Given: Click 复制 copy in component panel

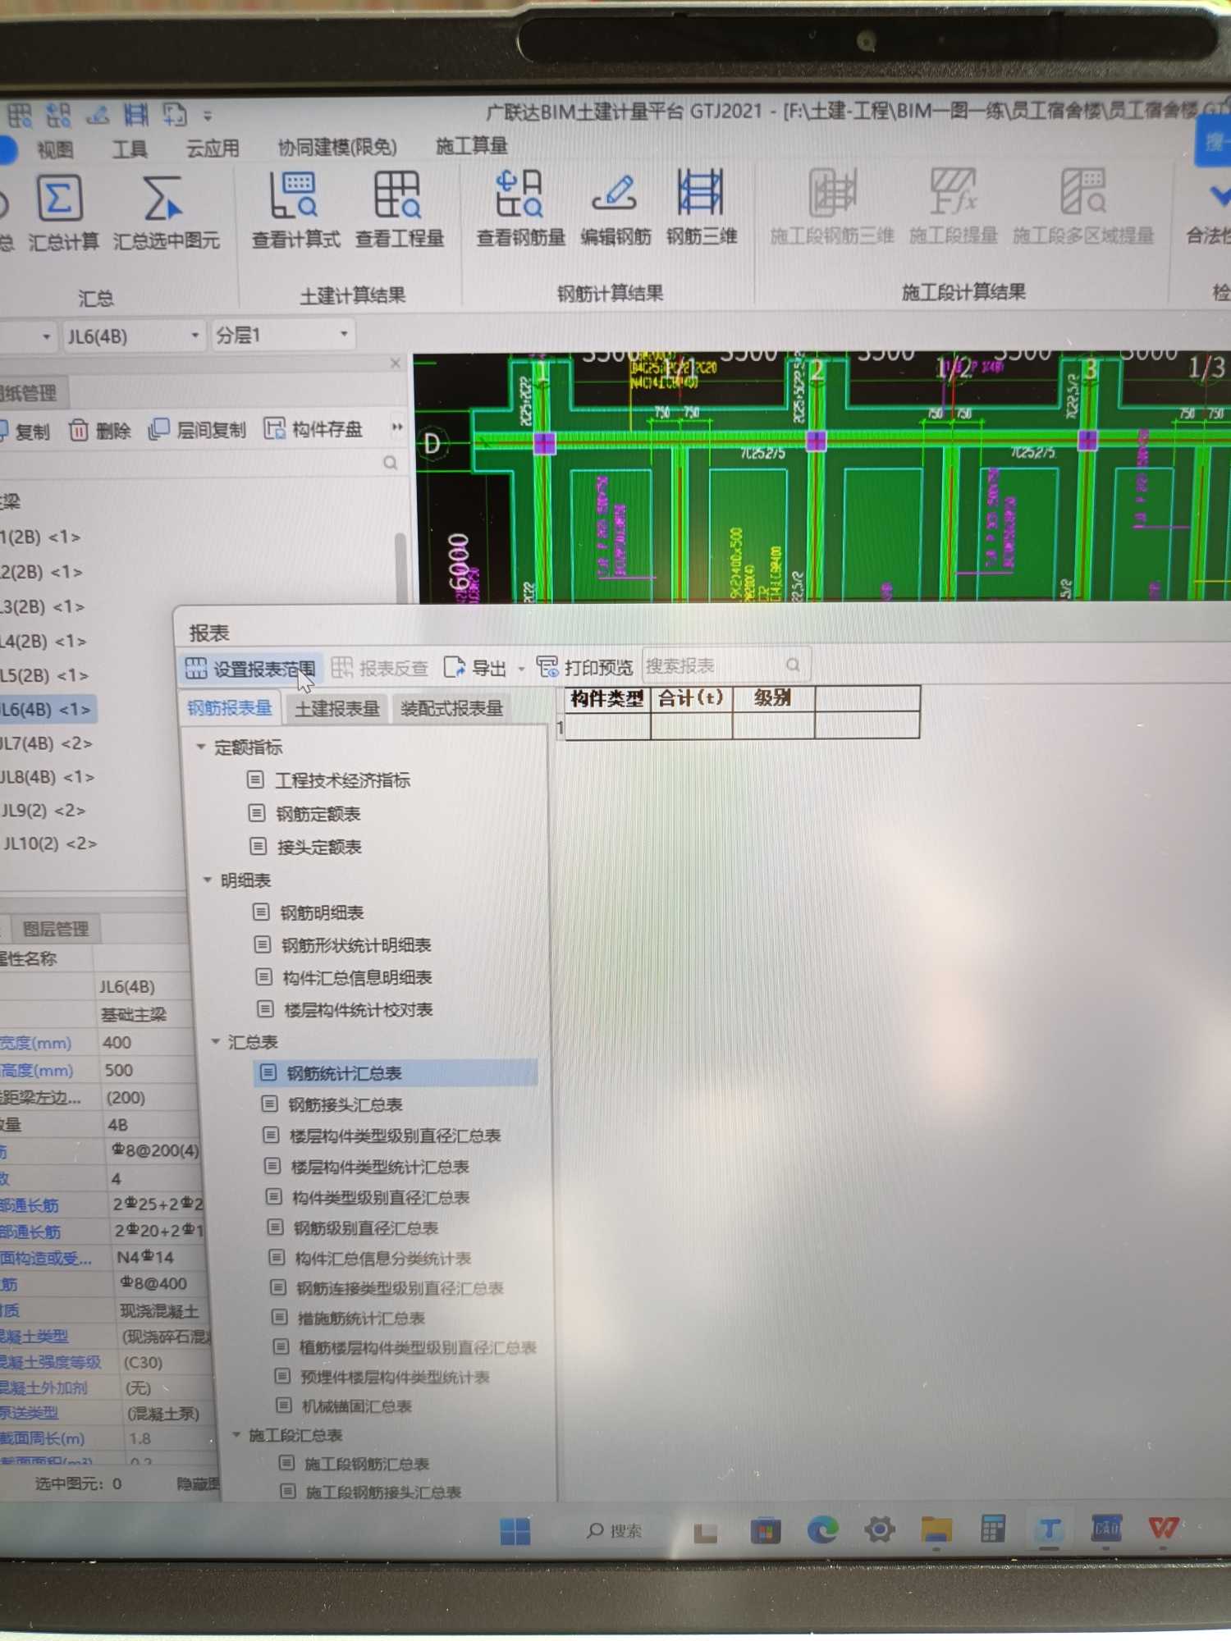Looking at the screenshot, I should point(25,431).
